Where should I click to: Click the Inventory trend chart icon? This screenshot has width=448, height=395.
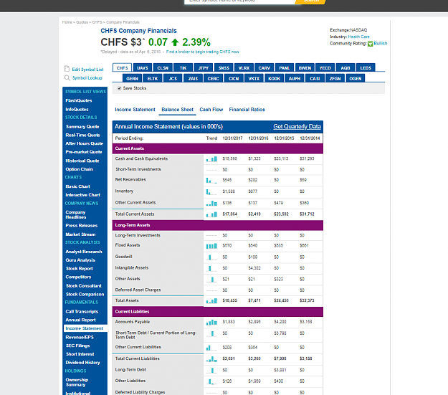tap(211, 191)
